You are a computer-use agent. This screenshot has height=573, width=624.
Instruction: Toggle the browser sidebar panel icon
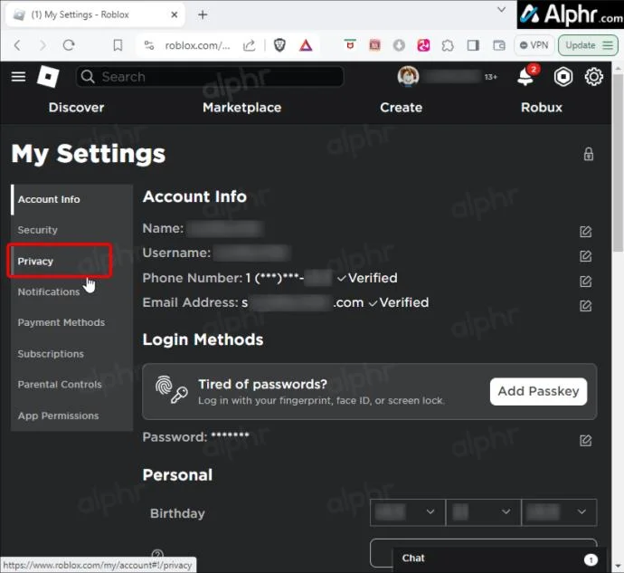pyautogui.click(x=473, y=45)
